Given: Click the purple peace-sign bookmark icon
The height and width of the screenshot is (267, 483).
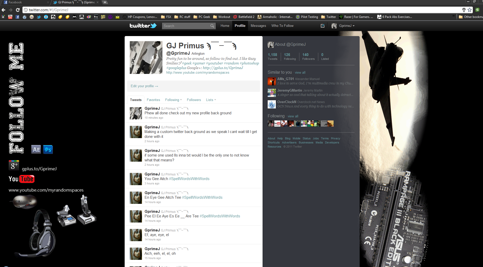Looking at the screenshot, I should pyautogui.click(x=110, y=17).
